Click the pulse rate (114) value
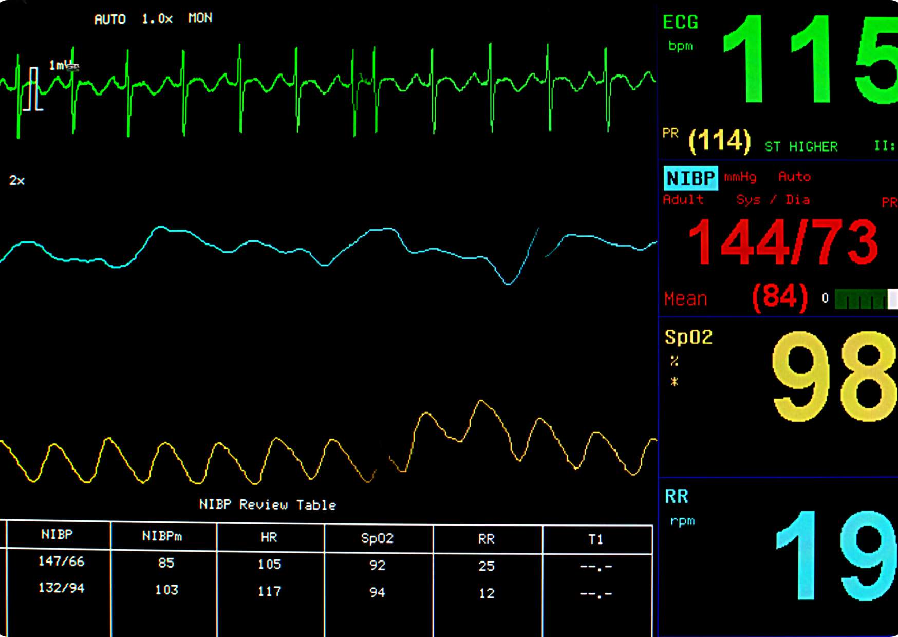Viewport: 898px width, 637px height. [719, 140]
